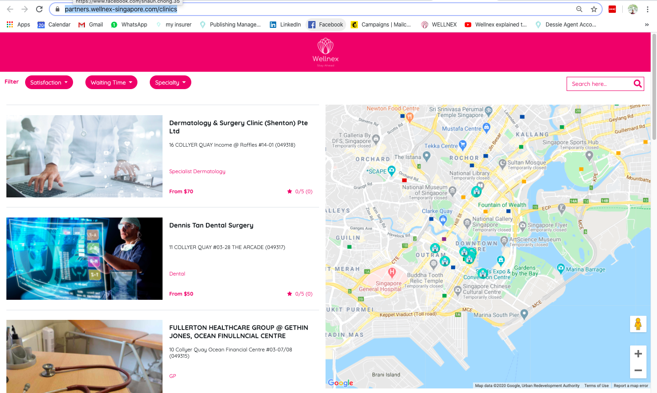Viewport: 657px width, 393px height.
Task: Open the Dessie Agent Account bookmark
Action: [x=566, y=25]
